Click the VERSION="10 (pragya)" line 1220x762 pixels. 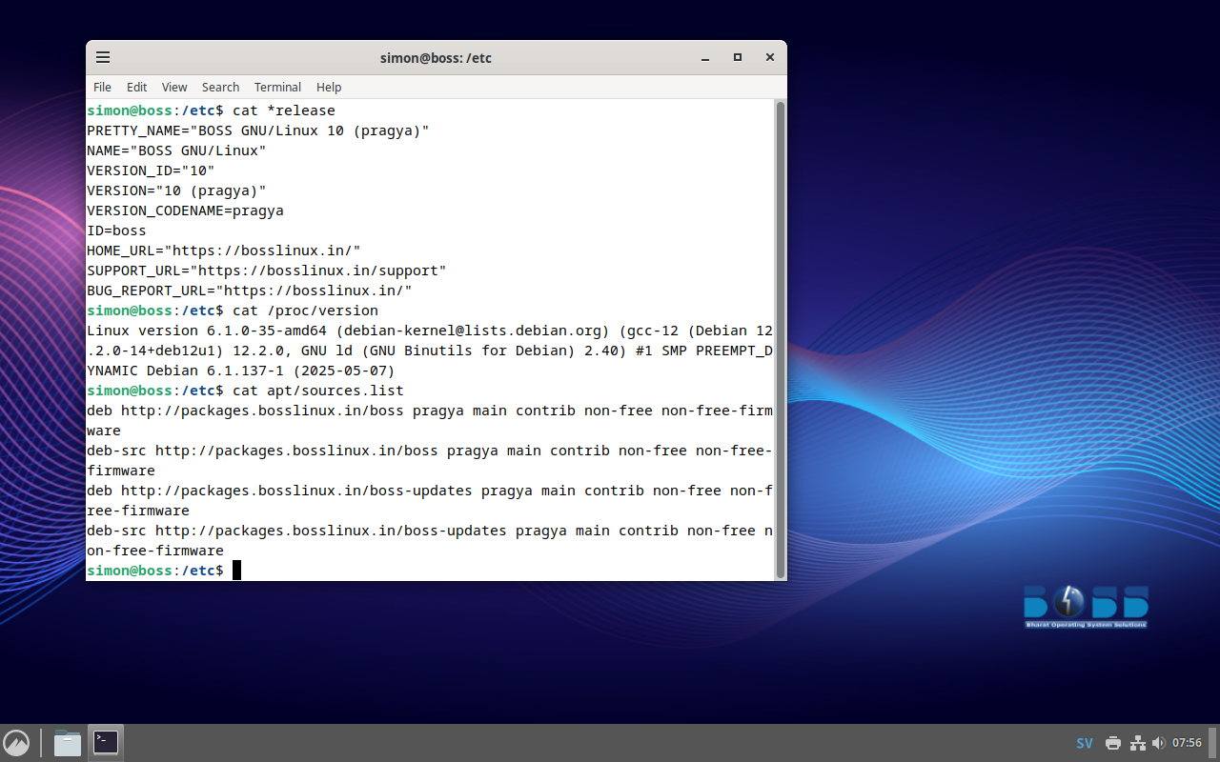pyautogui.click(x=176, y=190)
